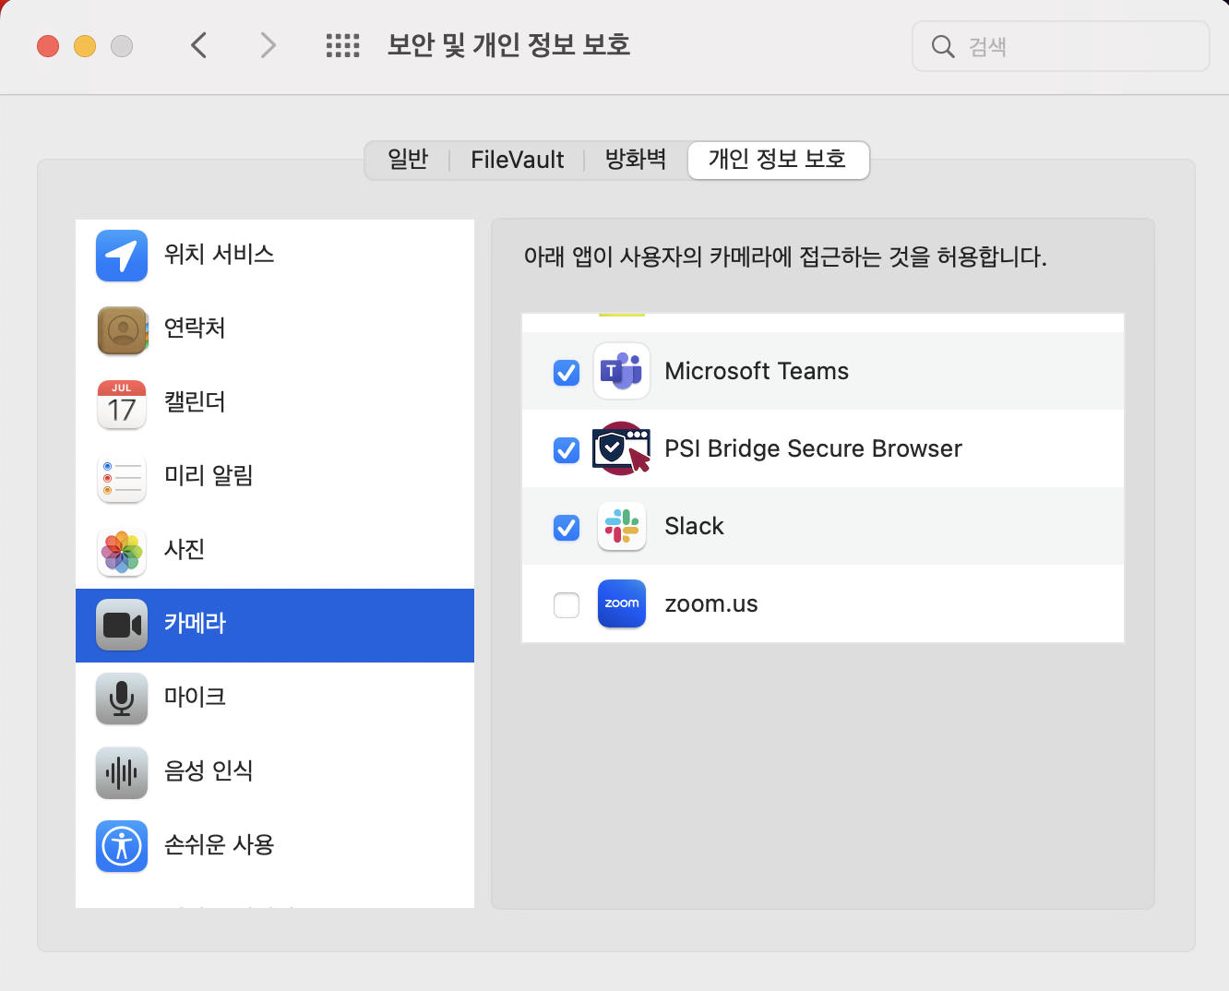Click the Microphone icon in sidebar
The width and height of the screenshot is (1229, 991).
122,698
